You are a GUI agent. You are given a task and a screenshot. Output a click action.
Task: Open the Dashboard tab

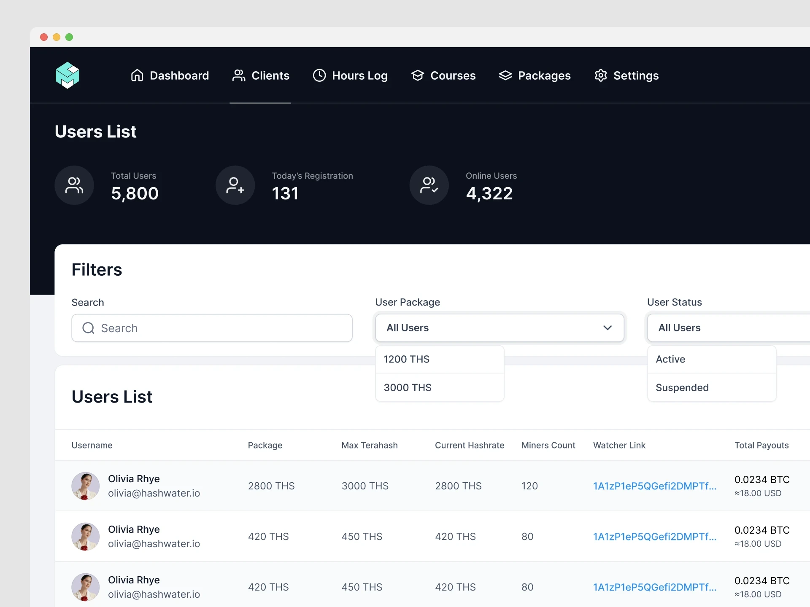pos(170,75)
